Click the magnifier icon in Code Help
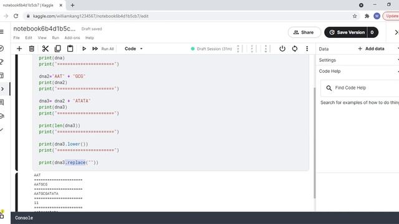Screen dimensions: 399x224 329,88
